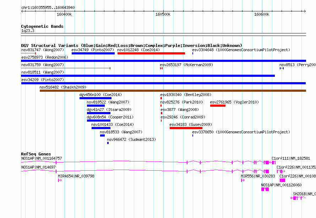Image resolution: width=316 pixels, height=218 pixels.
Task: Select the nsv831759 (Wong2007) label
Action: pyautogui.click(x=43, y=65)
